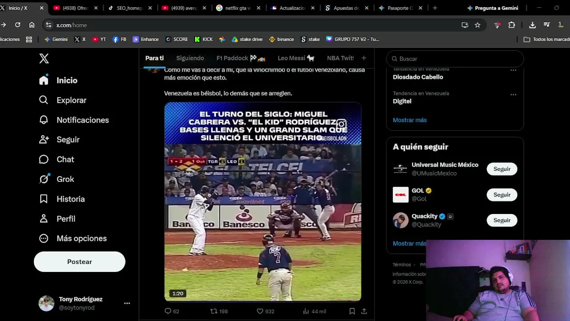Switch to the Siguiendo tab
This screenshot has height=321, width=570.
click(x=190, y=58)
